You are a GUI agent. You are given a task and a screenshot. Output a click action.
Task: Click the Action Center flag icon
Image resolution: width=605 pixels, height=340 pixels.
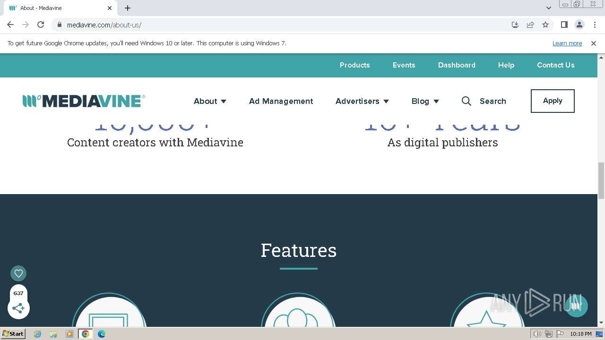point(560,334)
